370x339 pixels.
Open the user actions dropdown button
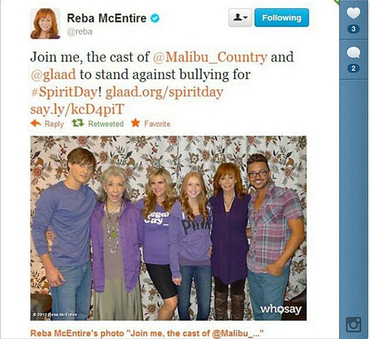coord(240,18)
